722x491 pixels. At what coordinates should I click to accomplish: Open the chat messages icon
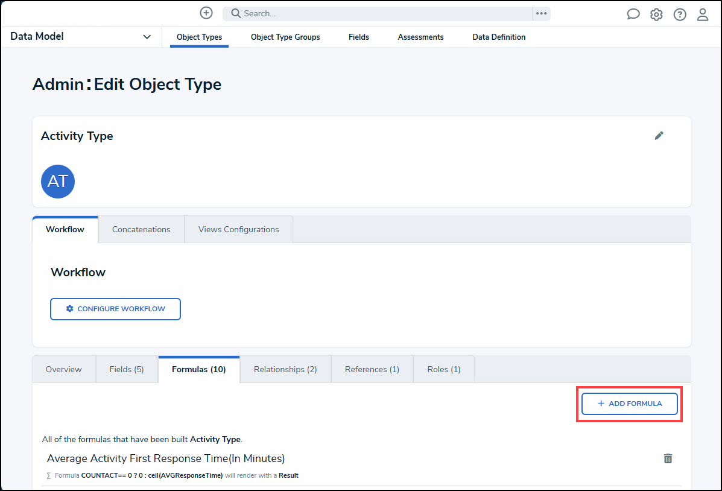[633, 14]
